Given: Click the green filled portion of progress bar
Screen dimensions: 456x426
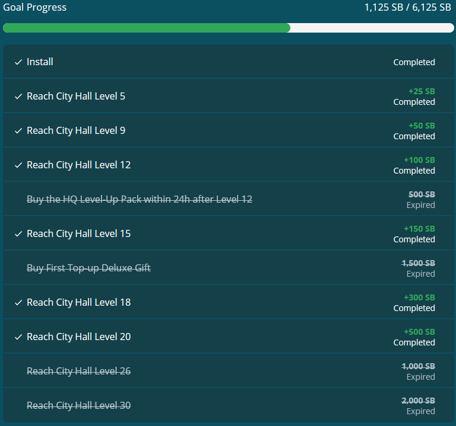Looking at the screenshot, I should pyautogui.click(x=146, y=28).
